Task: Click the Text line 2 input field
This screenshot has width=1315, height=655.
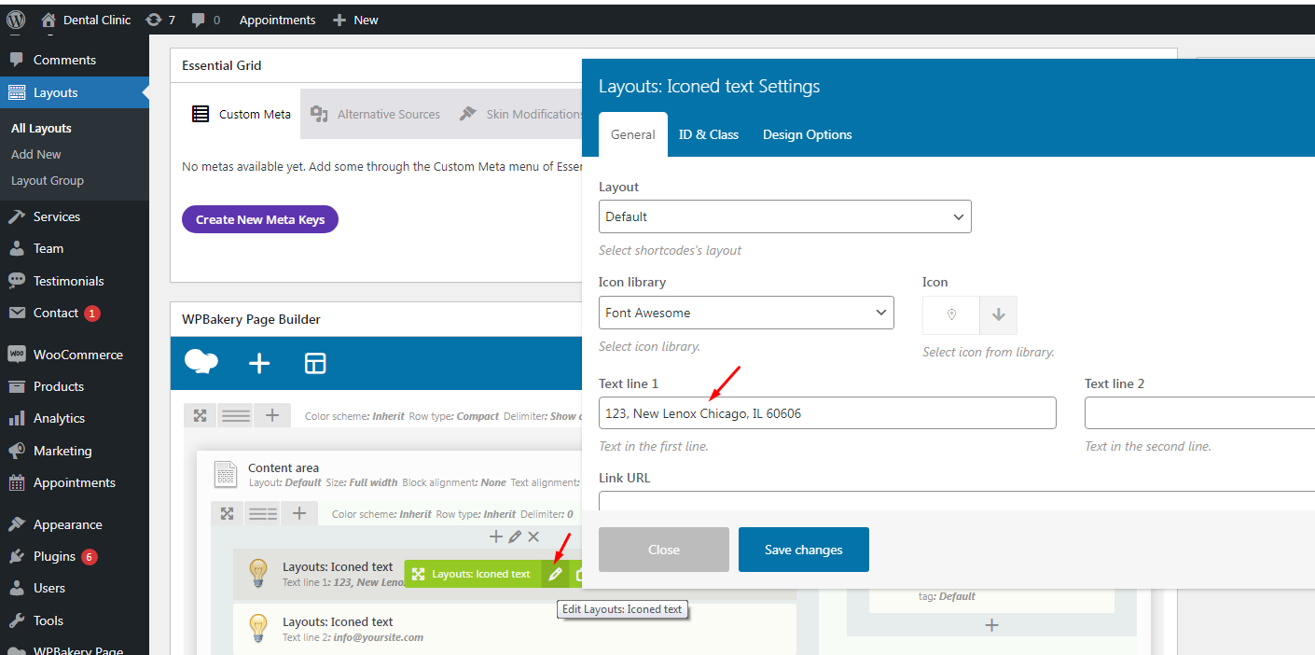Action: (x=1199, y=413)
